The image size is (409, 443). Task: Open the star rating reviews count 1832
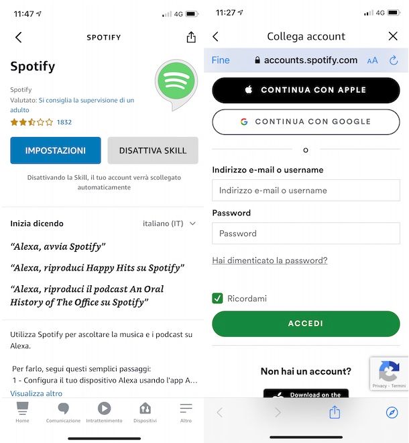(64, 122)
